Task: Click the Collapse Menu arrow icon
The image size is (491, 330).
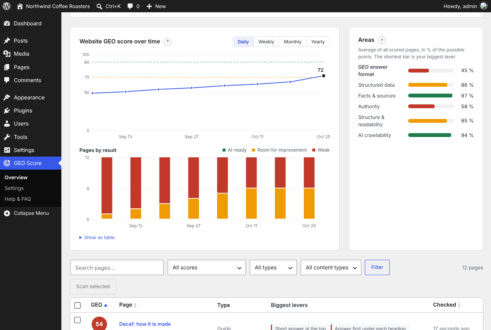Action: 7,213
